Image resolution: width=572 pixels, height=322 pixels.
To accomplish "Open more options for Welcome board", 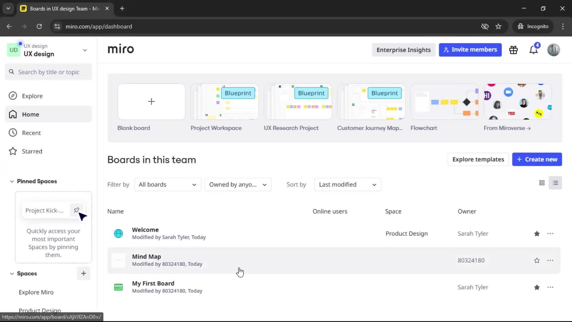I will point(550,234).
